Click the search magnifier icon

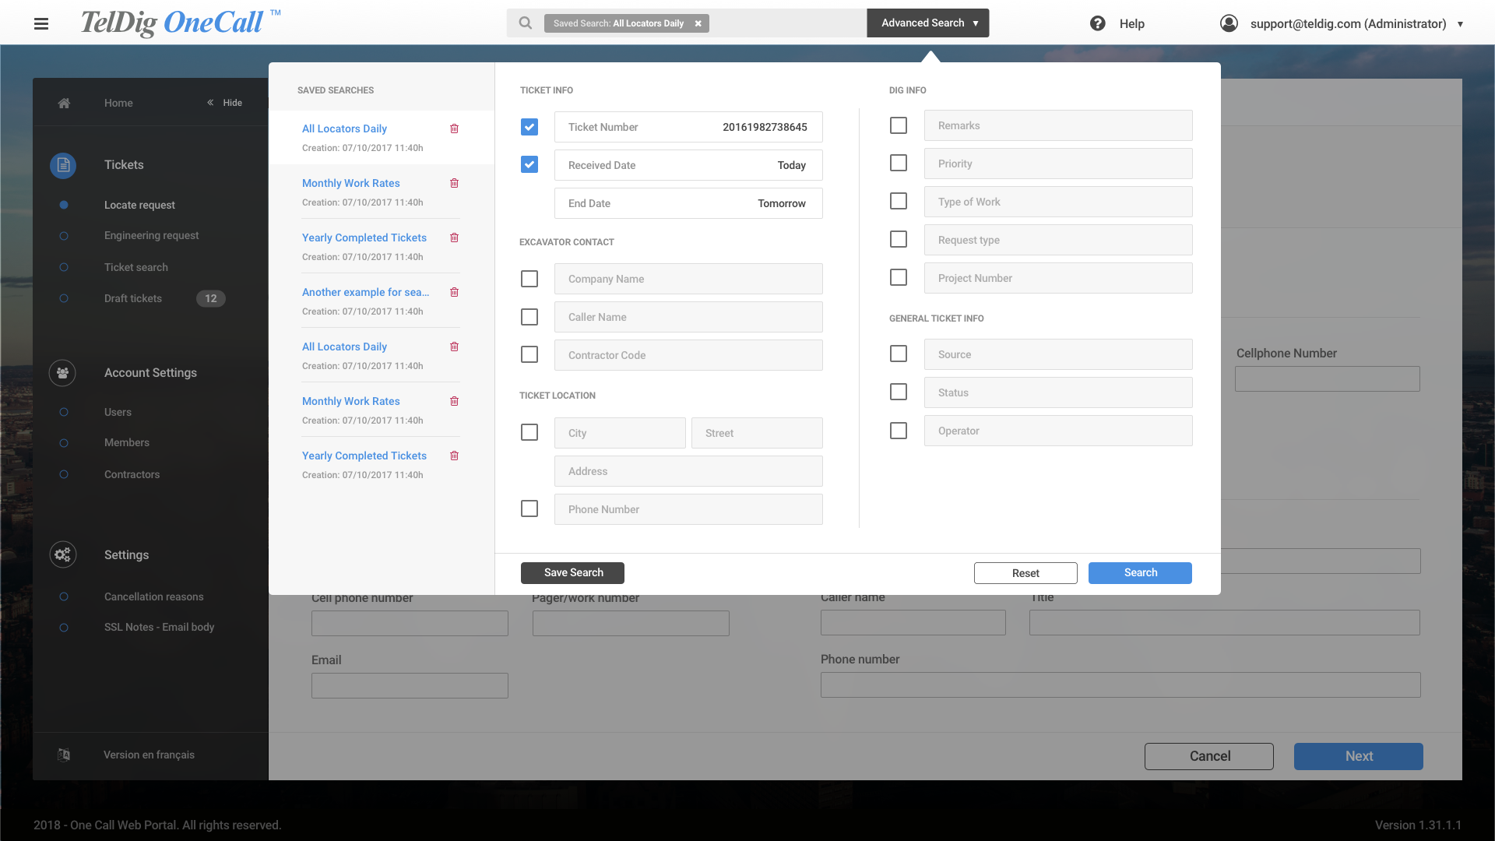526,23
